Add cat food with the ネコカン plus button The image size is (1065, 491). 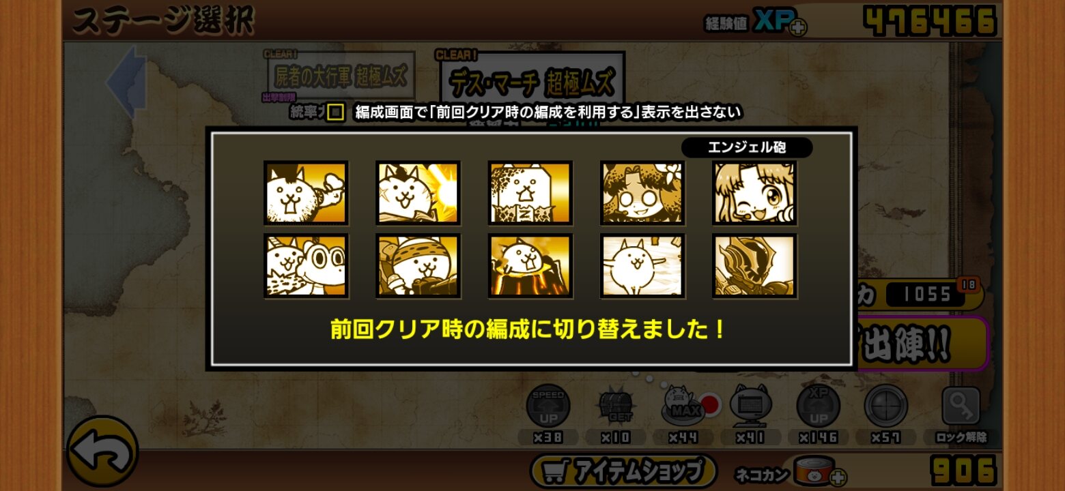837,477
